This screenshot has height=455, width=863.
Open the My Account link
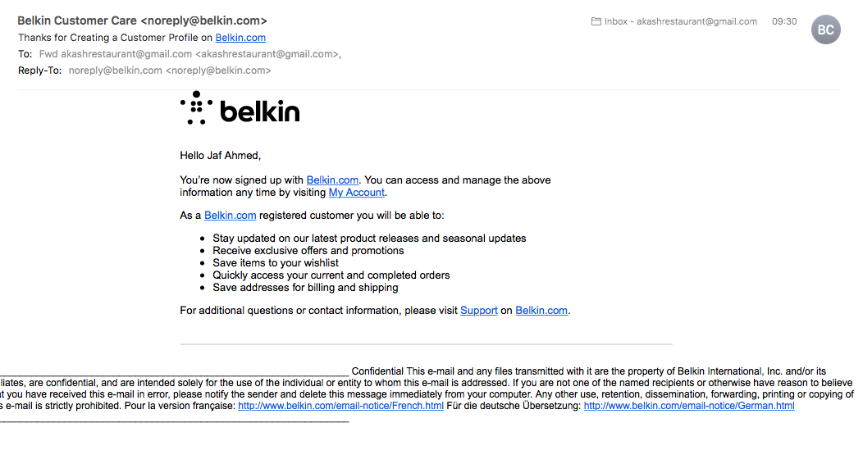(356, 193)
